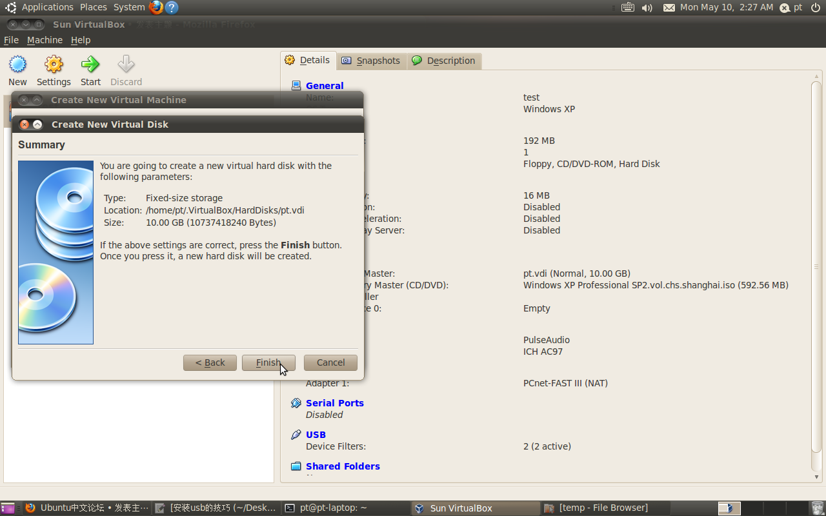Open the mail envelope indicator
The image size is (826, 516).
point(669,8)
